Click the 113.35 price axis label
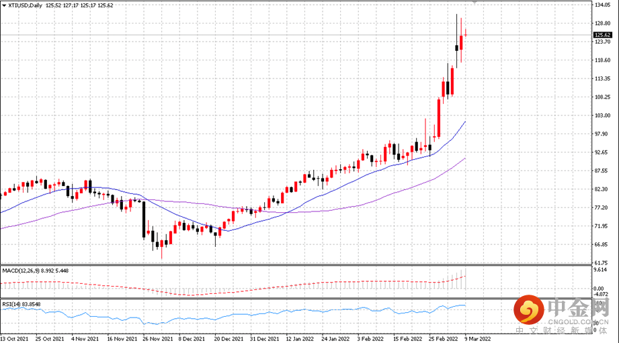The height and width of the screenshot is (343, 619). (x=602, y=79)
